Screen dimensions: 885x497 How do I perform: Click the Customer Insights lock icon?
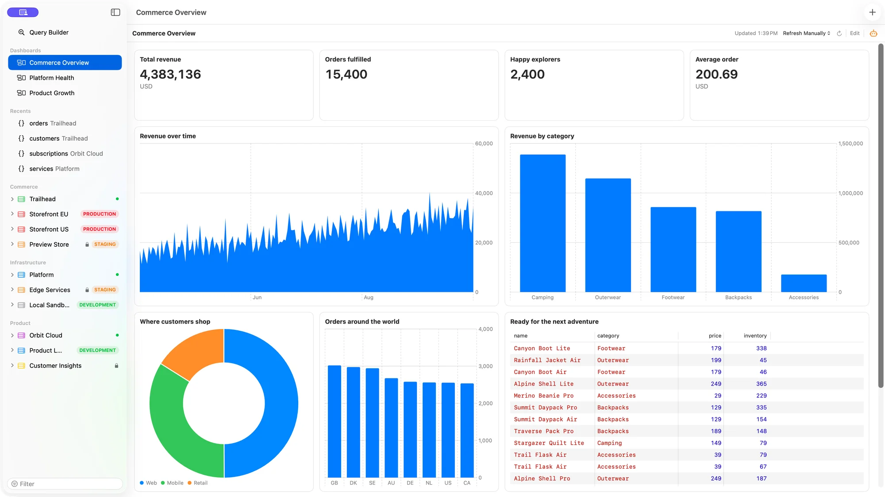(x=116, y=366)
